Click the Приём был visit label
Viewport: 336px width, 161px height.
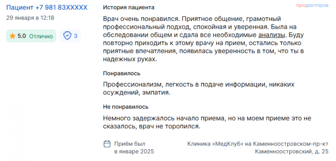point(130,144)
